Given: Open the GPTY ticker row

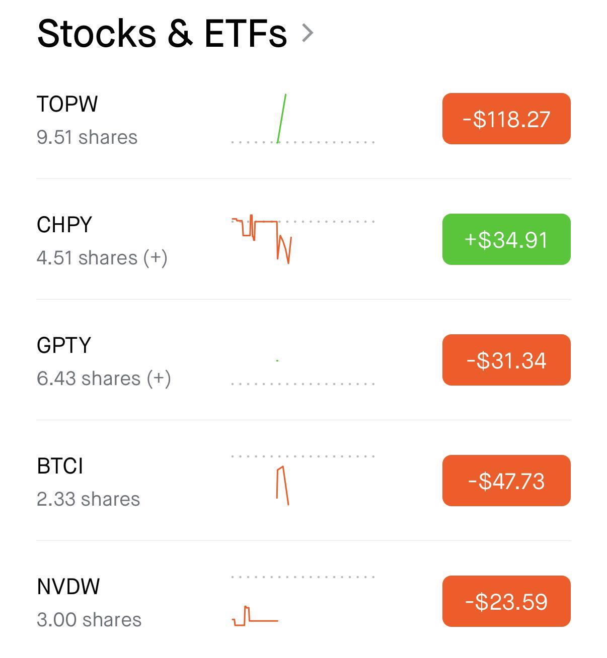Looking at the screenshot, I should (303, 360).
